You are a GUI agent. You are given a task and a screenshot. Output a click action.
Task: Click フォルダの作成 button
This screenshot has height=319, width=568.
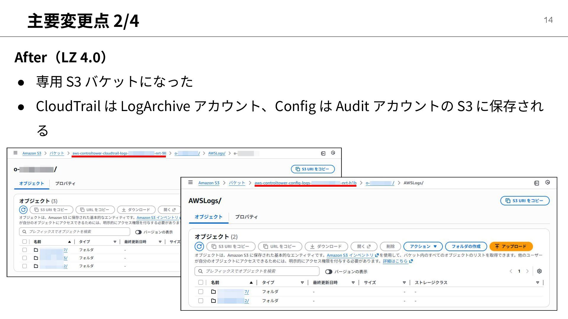tap(466, 246)
